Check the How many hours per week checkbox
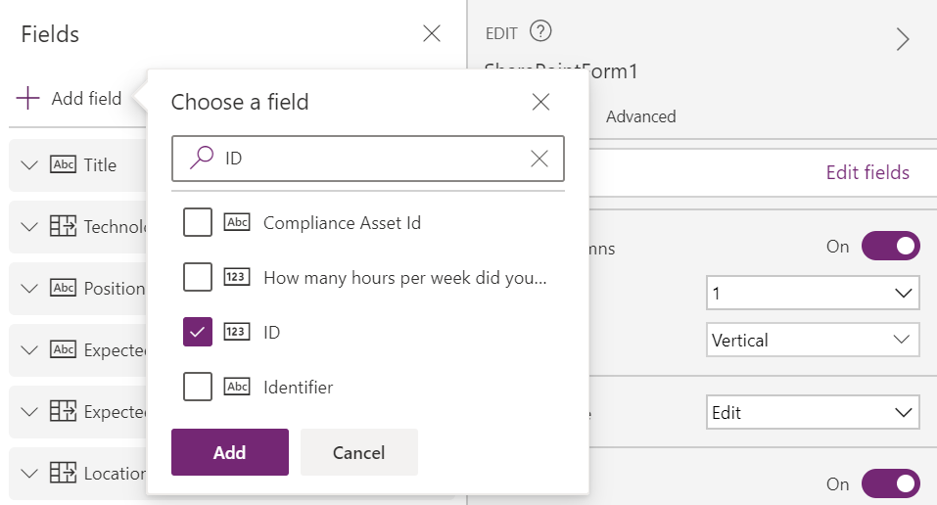 198,277
